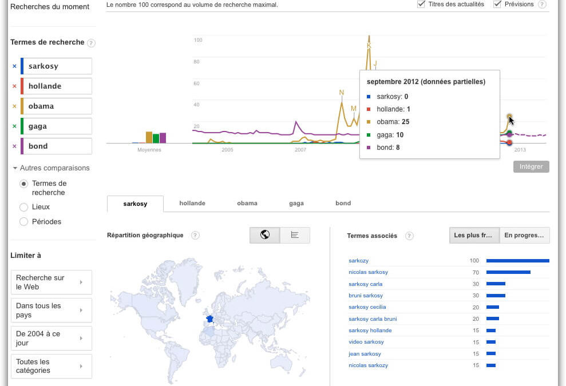Edit the gaga search term field
Image resolution: width=566 pixels, height=386 pixels.
[57, 126]
